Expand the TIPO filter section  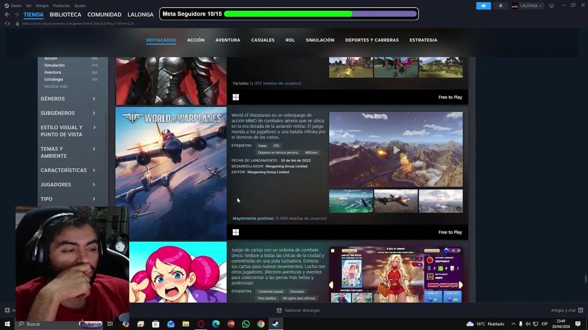point(68,199)
